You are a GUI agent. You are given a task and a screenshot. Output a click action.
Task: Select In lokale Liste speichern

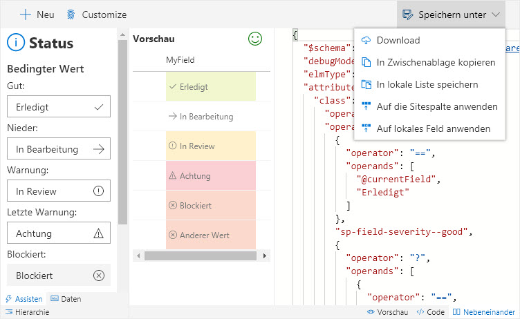427,84
